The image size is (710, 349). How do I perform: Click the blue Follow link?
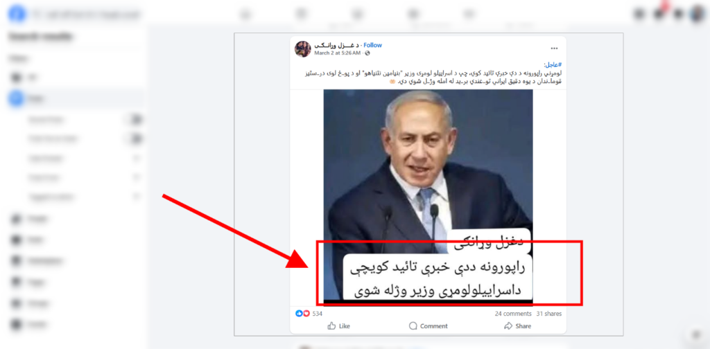click(372, 45)
